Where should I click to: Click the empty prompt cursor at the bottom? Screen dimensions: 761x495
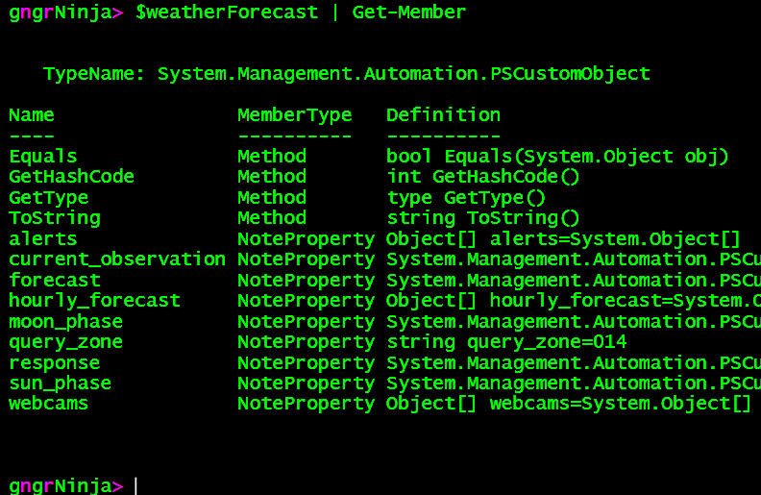pyautogui.click(x=135, y=485)
